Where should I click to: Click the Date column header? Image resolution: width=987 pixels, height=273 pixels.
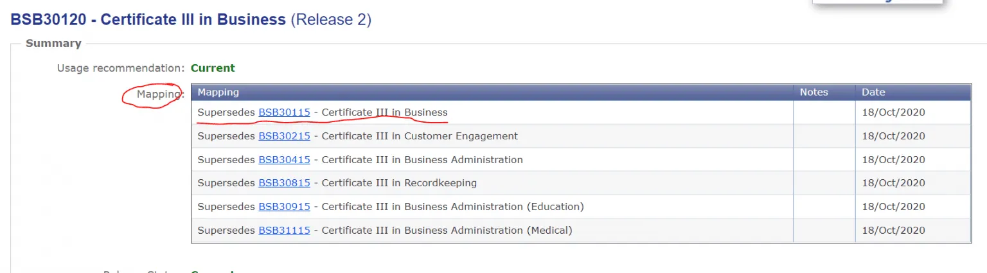tap(873, 92)
